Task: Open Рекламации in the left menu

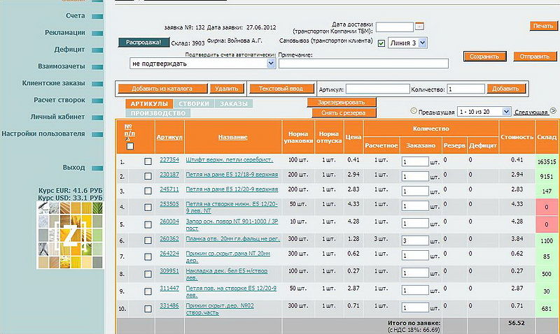Action: point(65,32)
